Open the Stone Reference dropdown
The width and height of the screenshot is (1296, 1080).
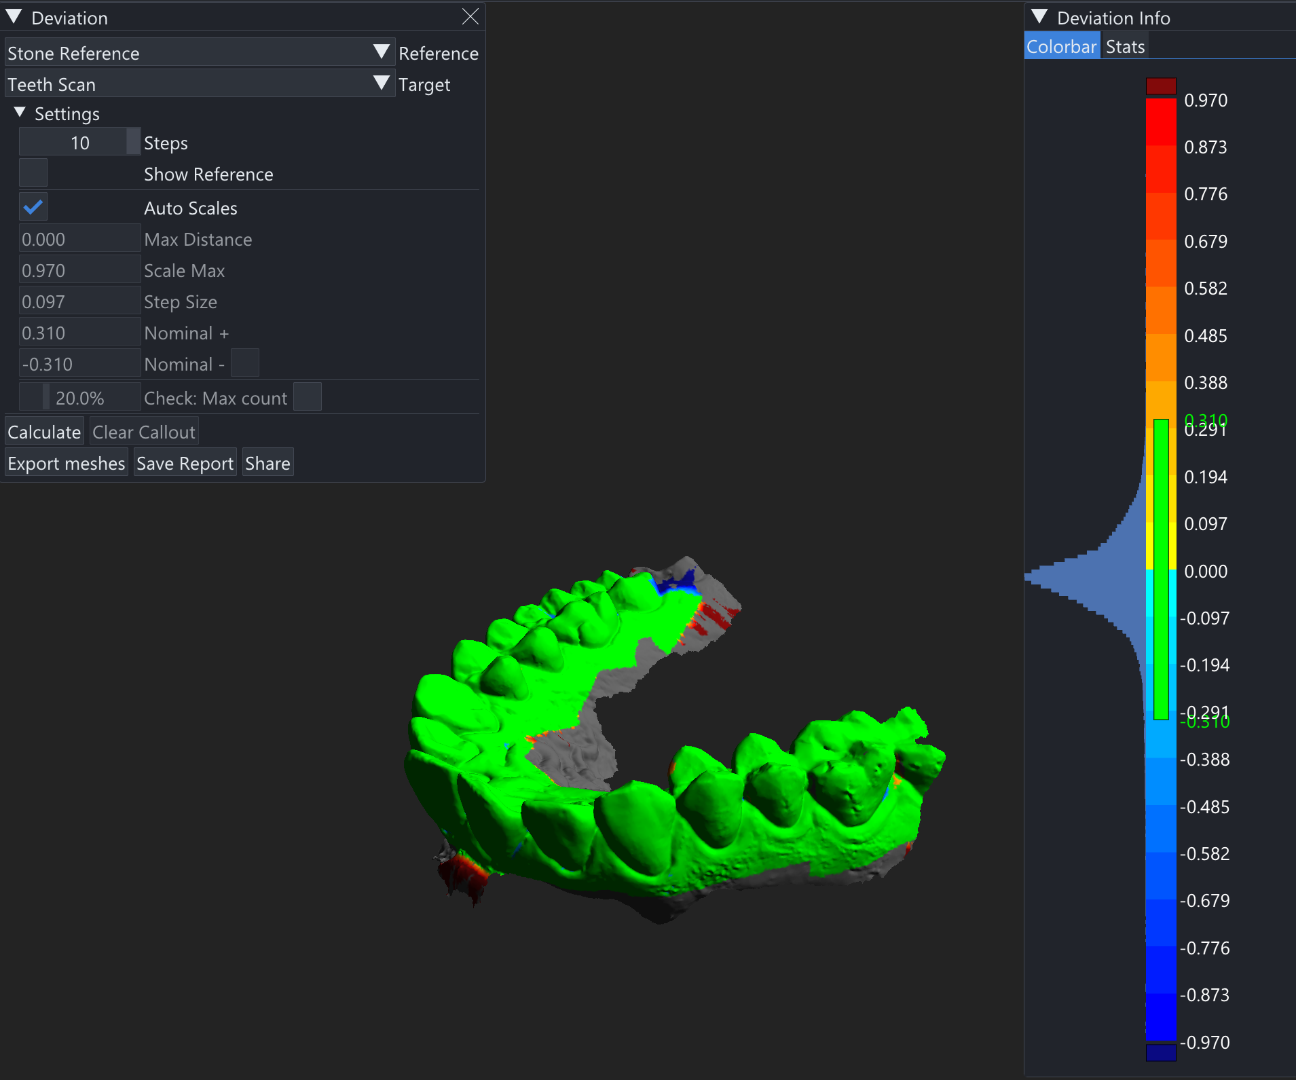[x=199, y=53]
